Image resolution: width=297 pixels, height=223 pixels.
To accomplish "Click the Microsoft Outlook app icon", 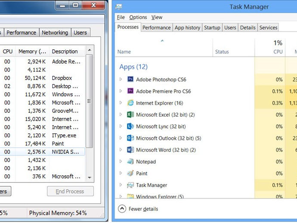I will tap(130, 138).
